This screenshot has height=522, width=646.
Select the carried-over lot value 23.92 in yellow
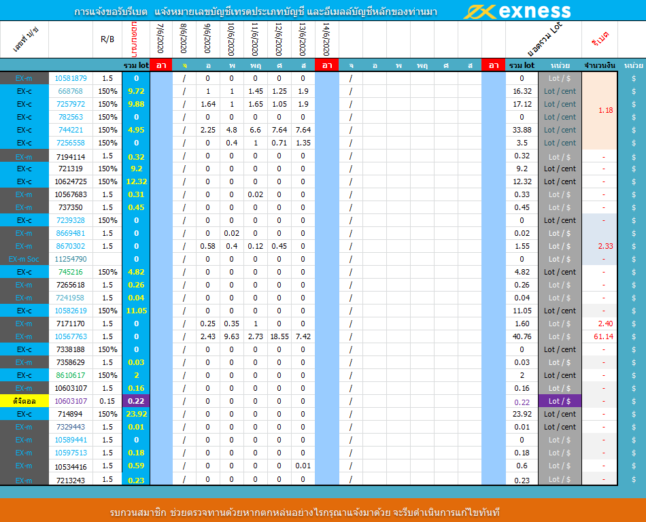(137, 414)
